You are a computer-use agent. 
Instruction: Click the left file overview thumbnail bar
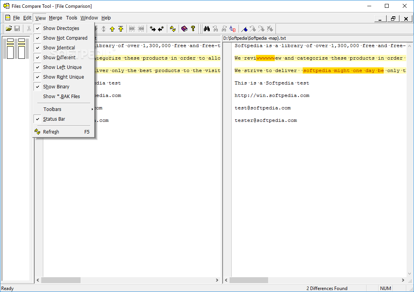[10, 48]
